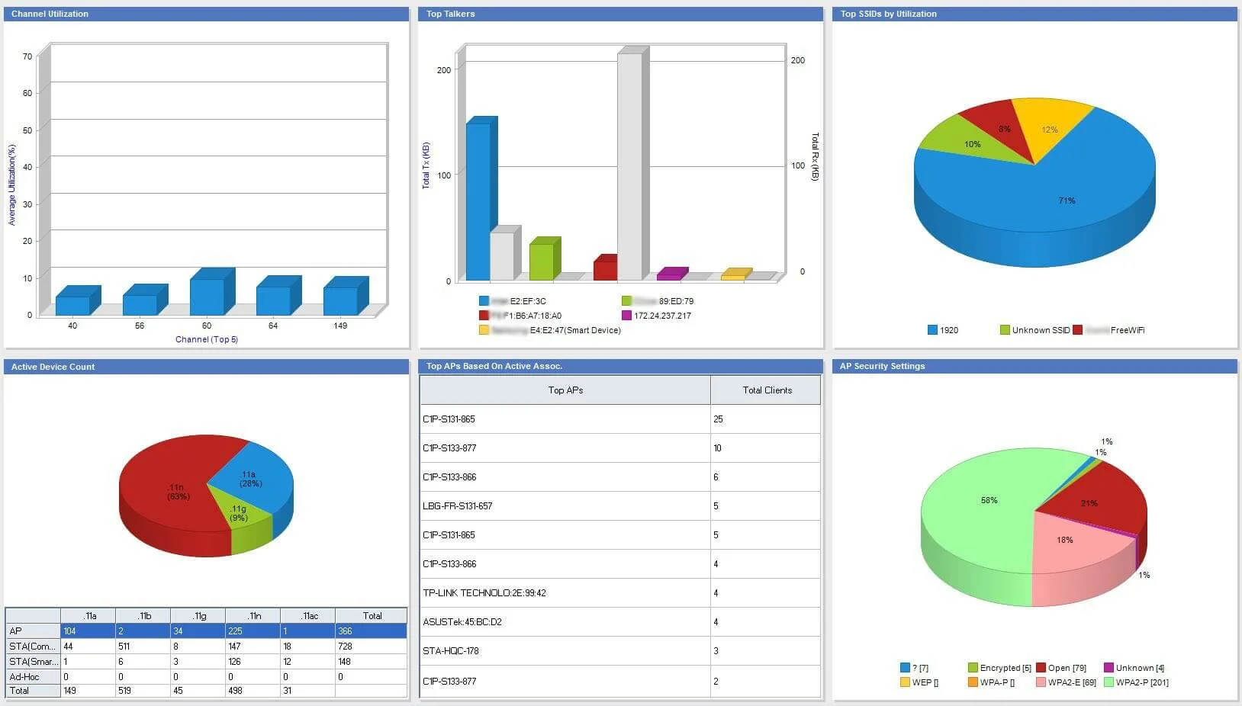Viewport: 1242px width, 706px height.
Task: Select the channel 60 utilization bar
Action: click(207, 297)
